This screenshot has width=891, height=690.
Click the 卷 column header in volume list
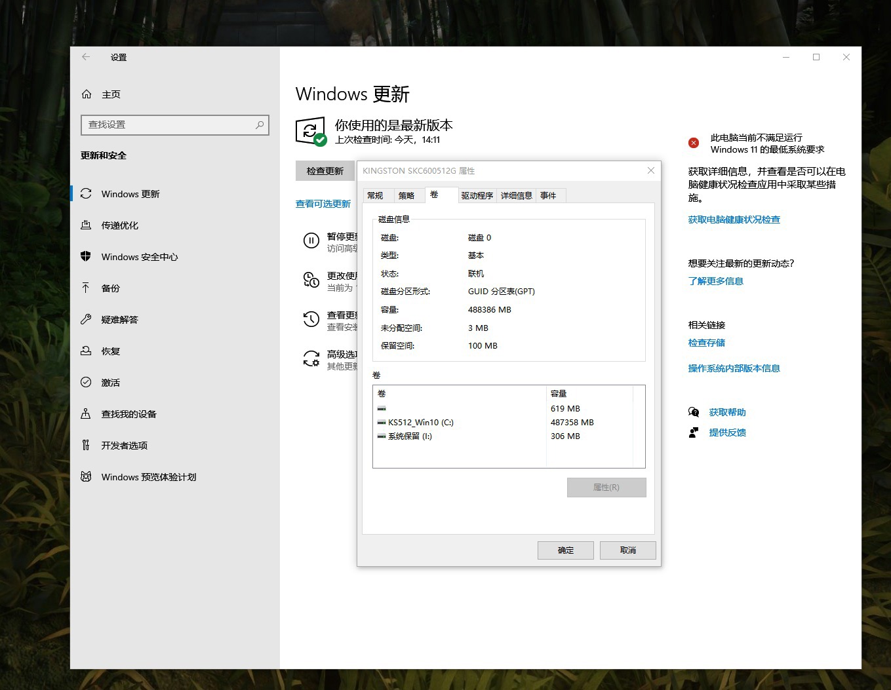pos(460,394)
